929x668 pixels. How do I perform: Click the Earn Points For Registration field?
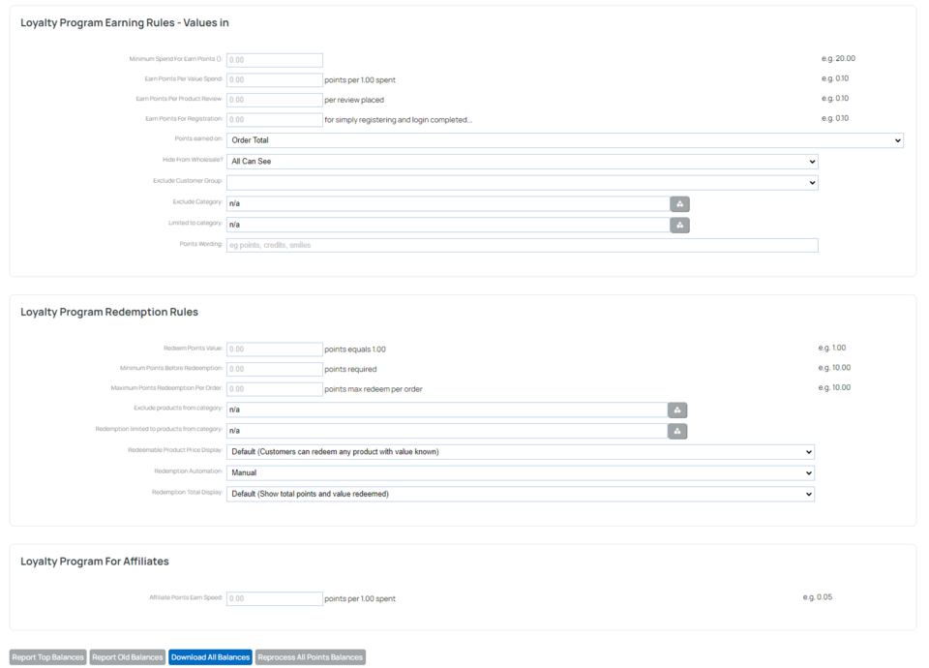click(x=274, y=120)
